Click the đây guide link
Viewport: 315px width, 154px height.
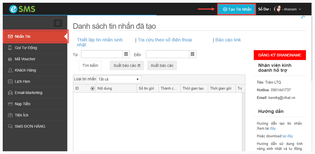click(x=273, y=129)
